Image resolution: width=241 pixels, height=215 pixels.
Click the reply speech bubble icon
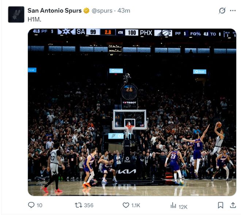point(31,205)
